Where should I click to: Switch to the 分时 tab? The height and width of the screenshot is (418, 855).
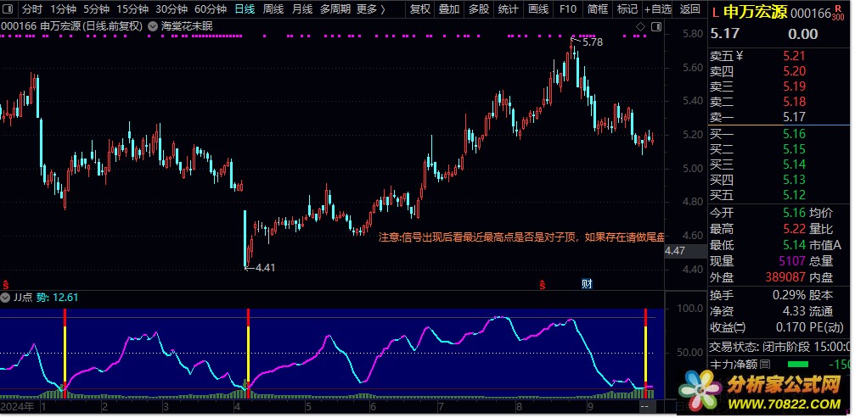[x=31, y=9]
